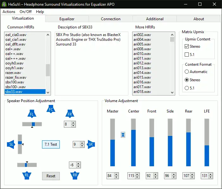The width and height of the screenshot is (222, 189).
Task: Increase the side speaker angle value 9
Action: [82, 143]
